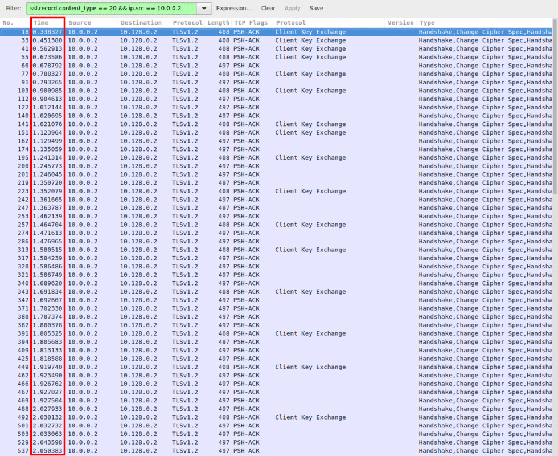Open the Expression... filter builder
The width and height of the screenshot is (558, 456).
pos(234,8)
